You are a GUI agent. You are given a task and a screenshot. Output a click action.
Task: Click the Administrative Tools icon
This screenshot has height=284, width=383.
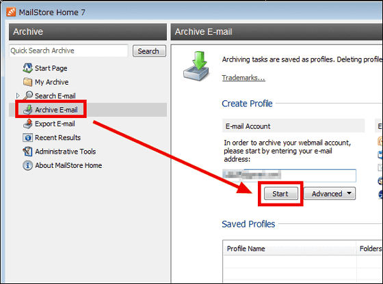(x=27, y=152)
